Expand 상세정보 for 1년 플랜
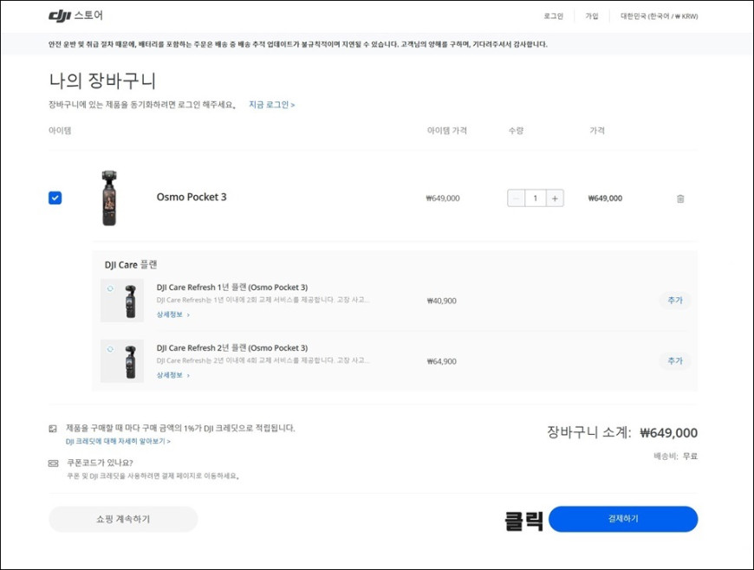754x570 pixels. pos(173,314)
